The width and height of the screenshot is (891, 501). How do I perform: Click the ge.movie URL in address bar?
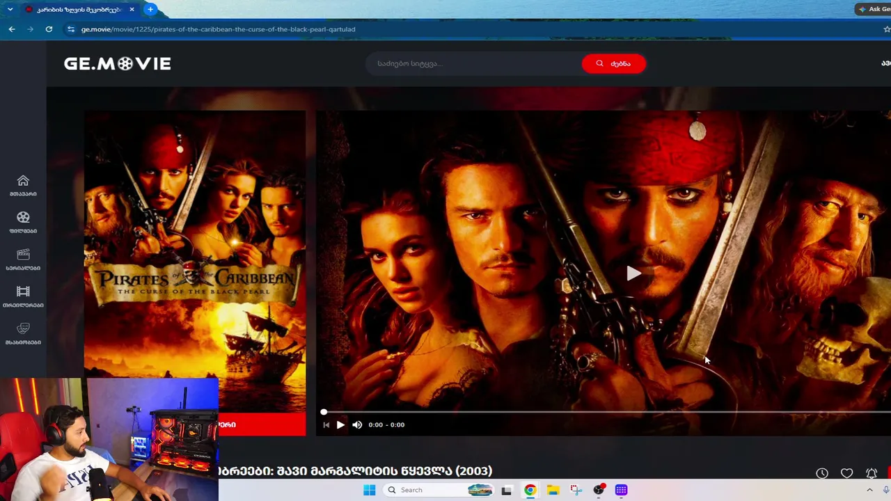[218, 29]
